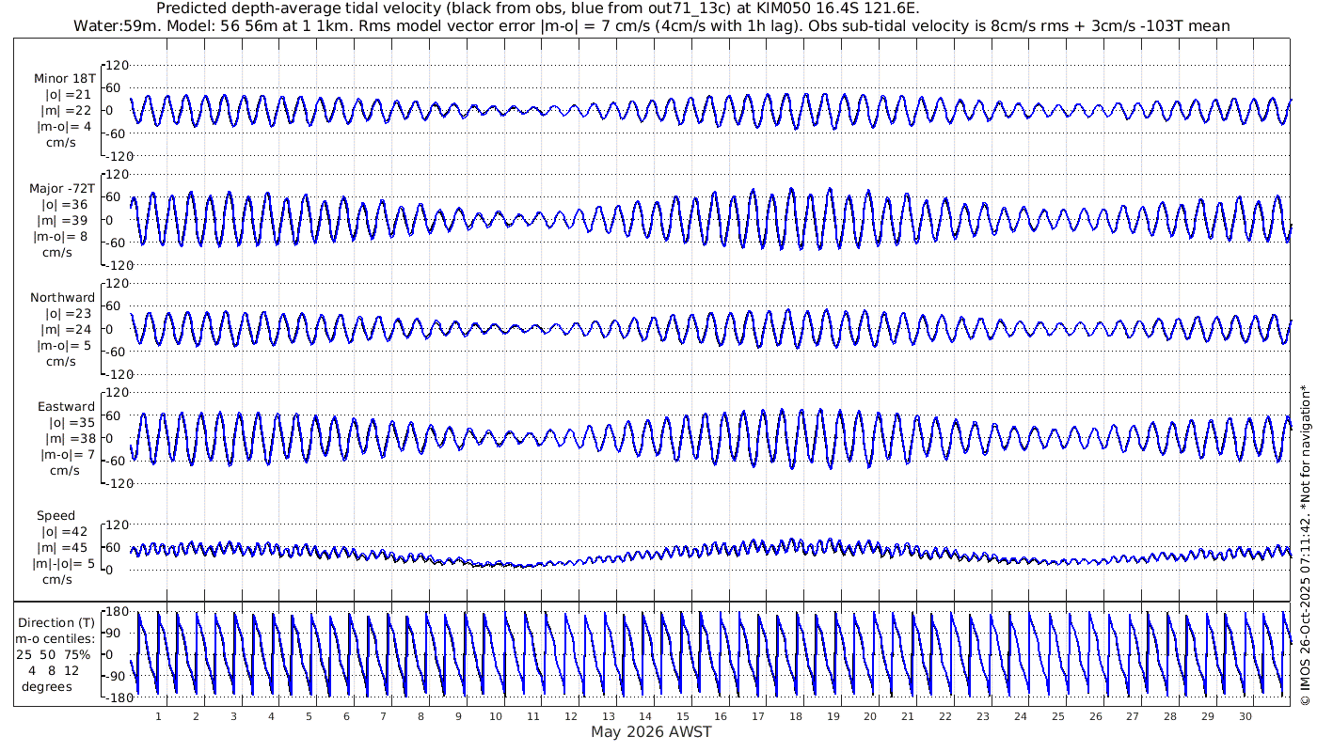Click the Eastward panel label

66,407
